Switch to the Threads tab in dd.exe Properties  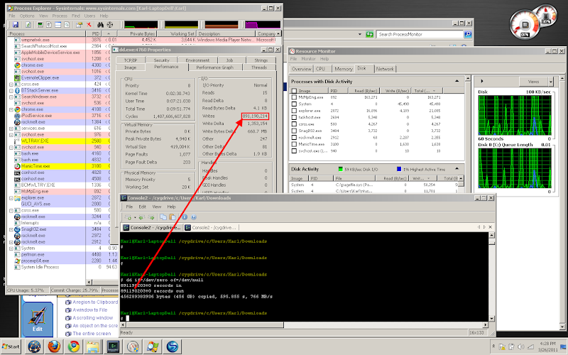click(x=259, y=67)
